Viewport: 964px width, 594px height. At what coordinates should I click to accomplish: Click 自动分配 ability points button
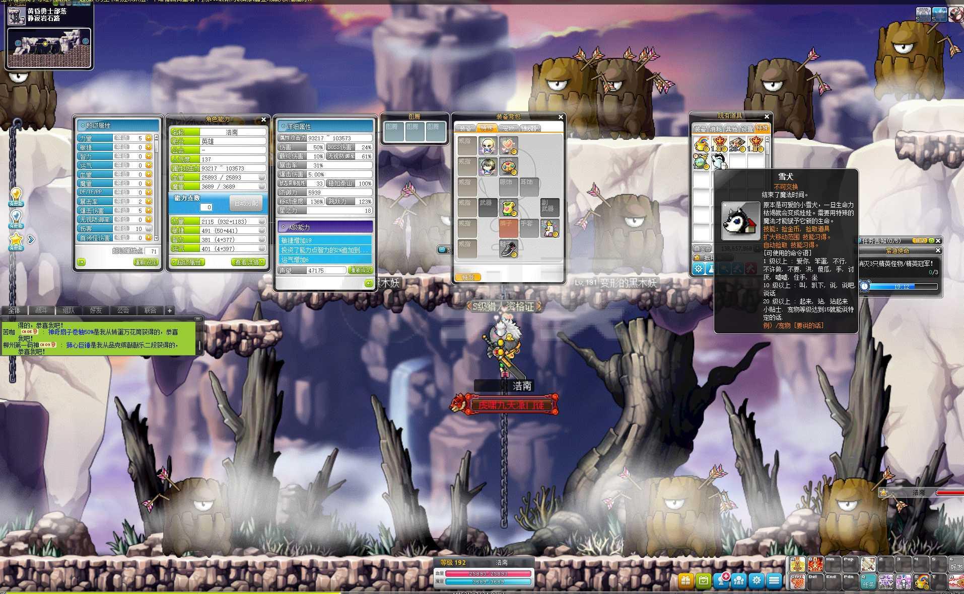click(x=246, y=203)
